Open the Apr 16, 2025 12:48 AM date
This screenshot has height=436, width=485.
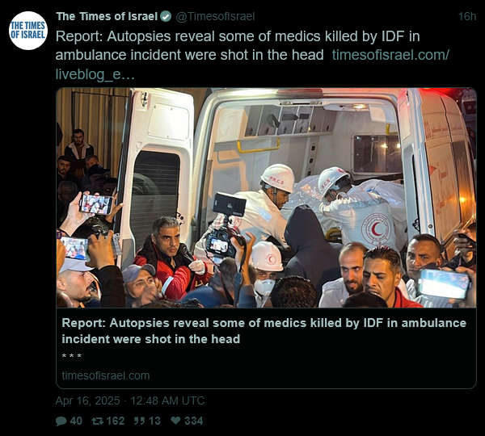click(x=130, y=400)
